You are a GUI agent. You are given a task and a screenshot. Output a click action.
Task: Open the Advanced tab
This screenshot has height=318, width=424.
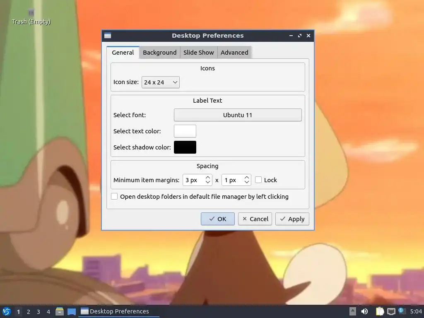click(234, 53)
